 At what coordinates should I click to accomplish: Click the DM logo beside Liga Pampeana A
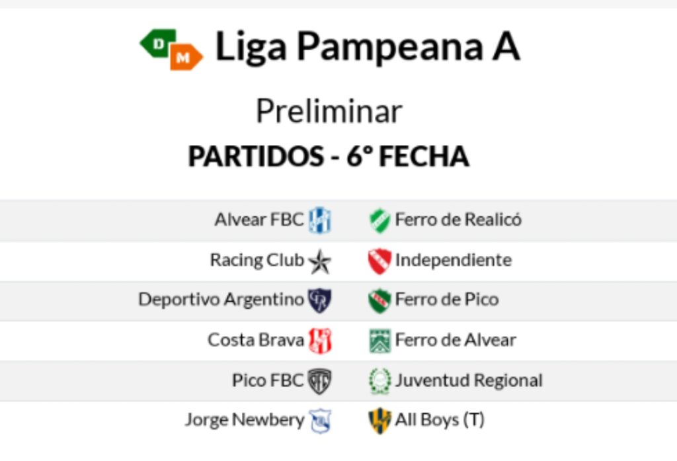[171, 50]
